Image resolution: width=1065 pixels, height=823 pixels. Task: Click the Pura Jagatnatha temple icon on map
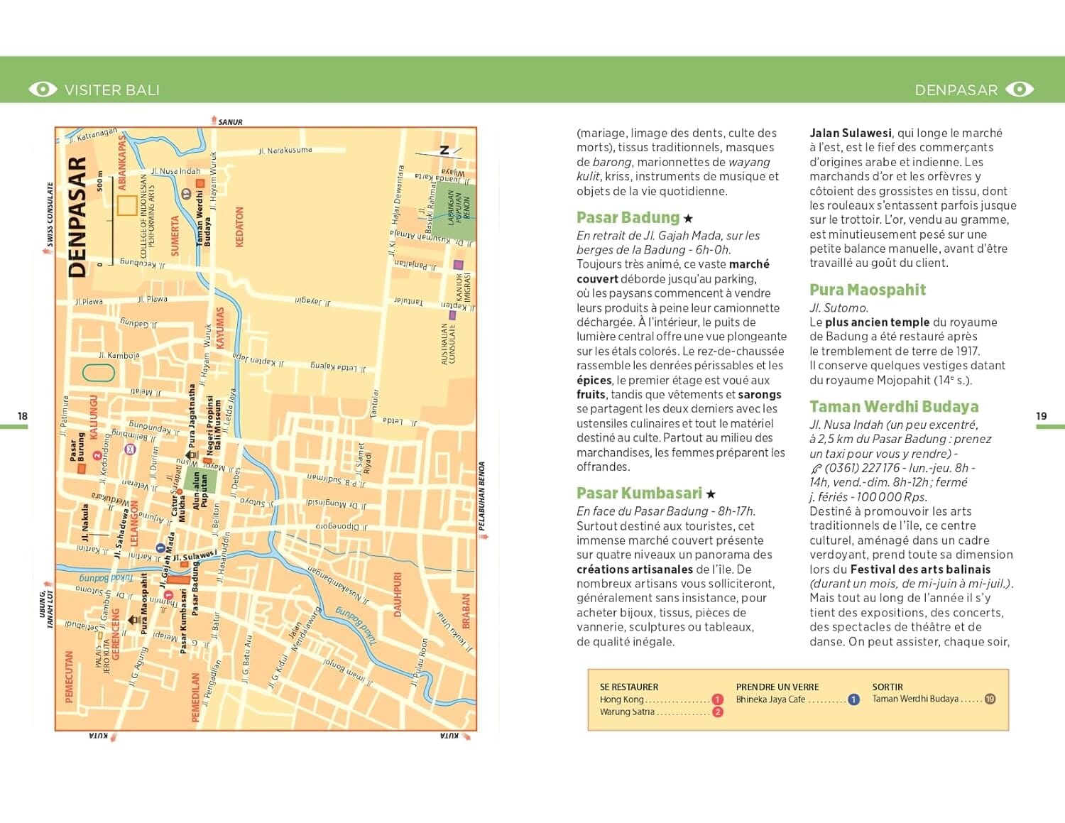click(x=190, y=454)
